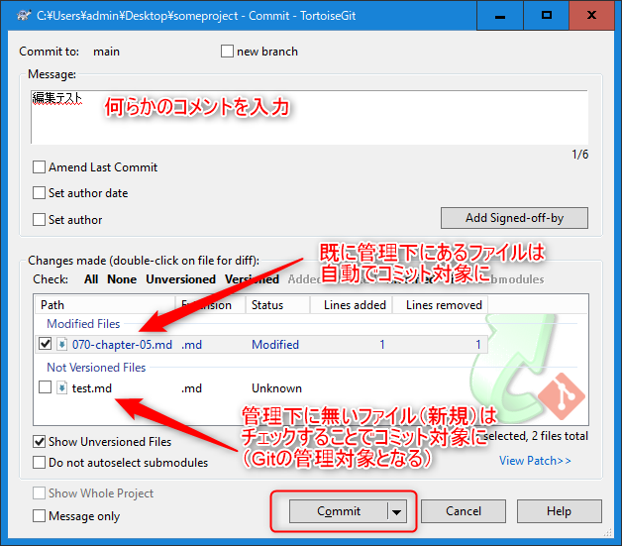Click the file icon next to test.md
This screenshot has height=546, width=622.
(63, 388)
